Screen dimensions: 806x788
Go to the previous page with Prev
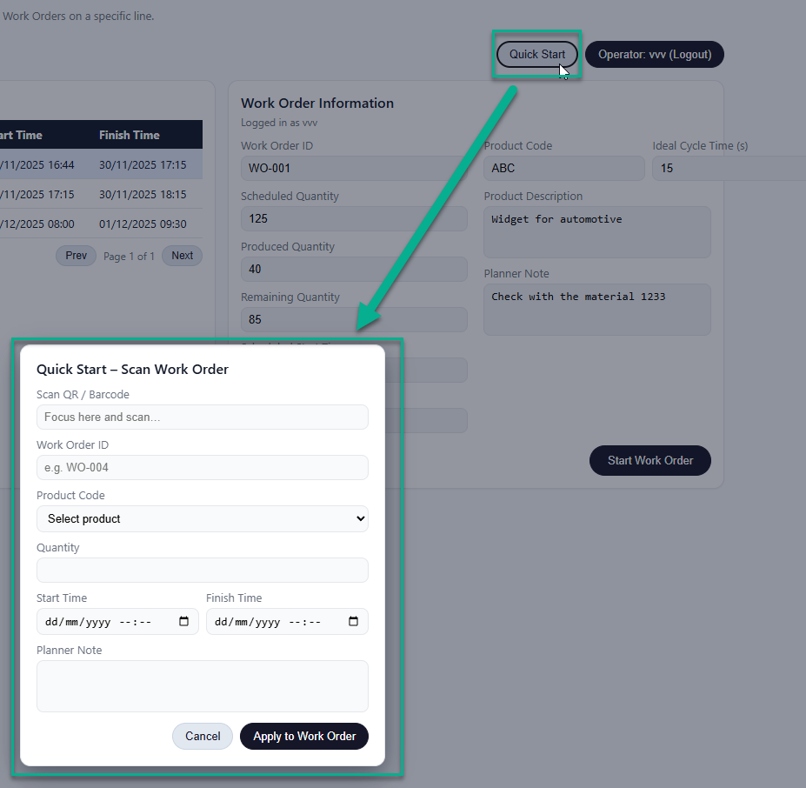(x=77, y=256)
